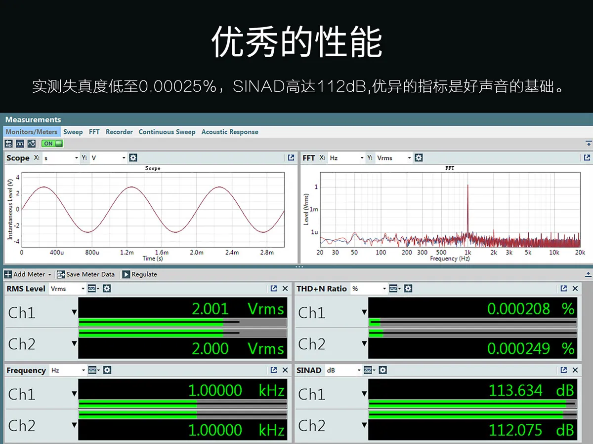The height and width of the screenshot is (444, 593).
Task: Open THD+N Ratio meter settings gear
Action: (x=409, y=289)
